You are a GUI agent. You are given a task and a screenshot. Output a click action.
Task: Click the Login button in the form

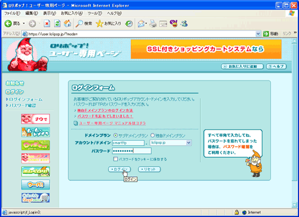point(119,169)
